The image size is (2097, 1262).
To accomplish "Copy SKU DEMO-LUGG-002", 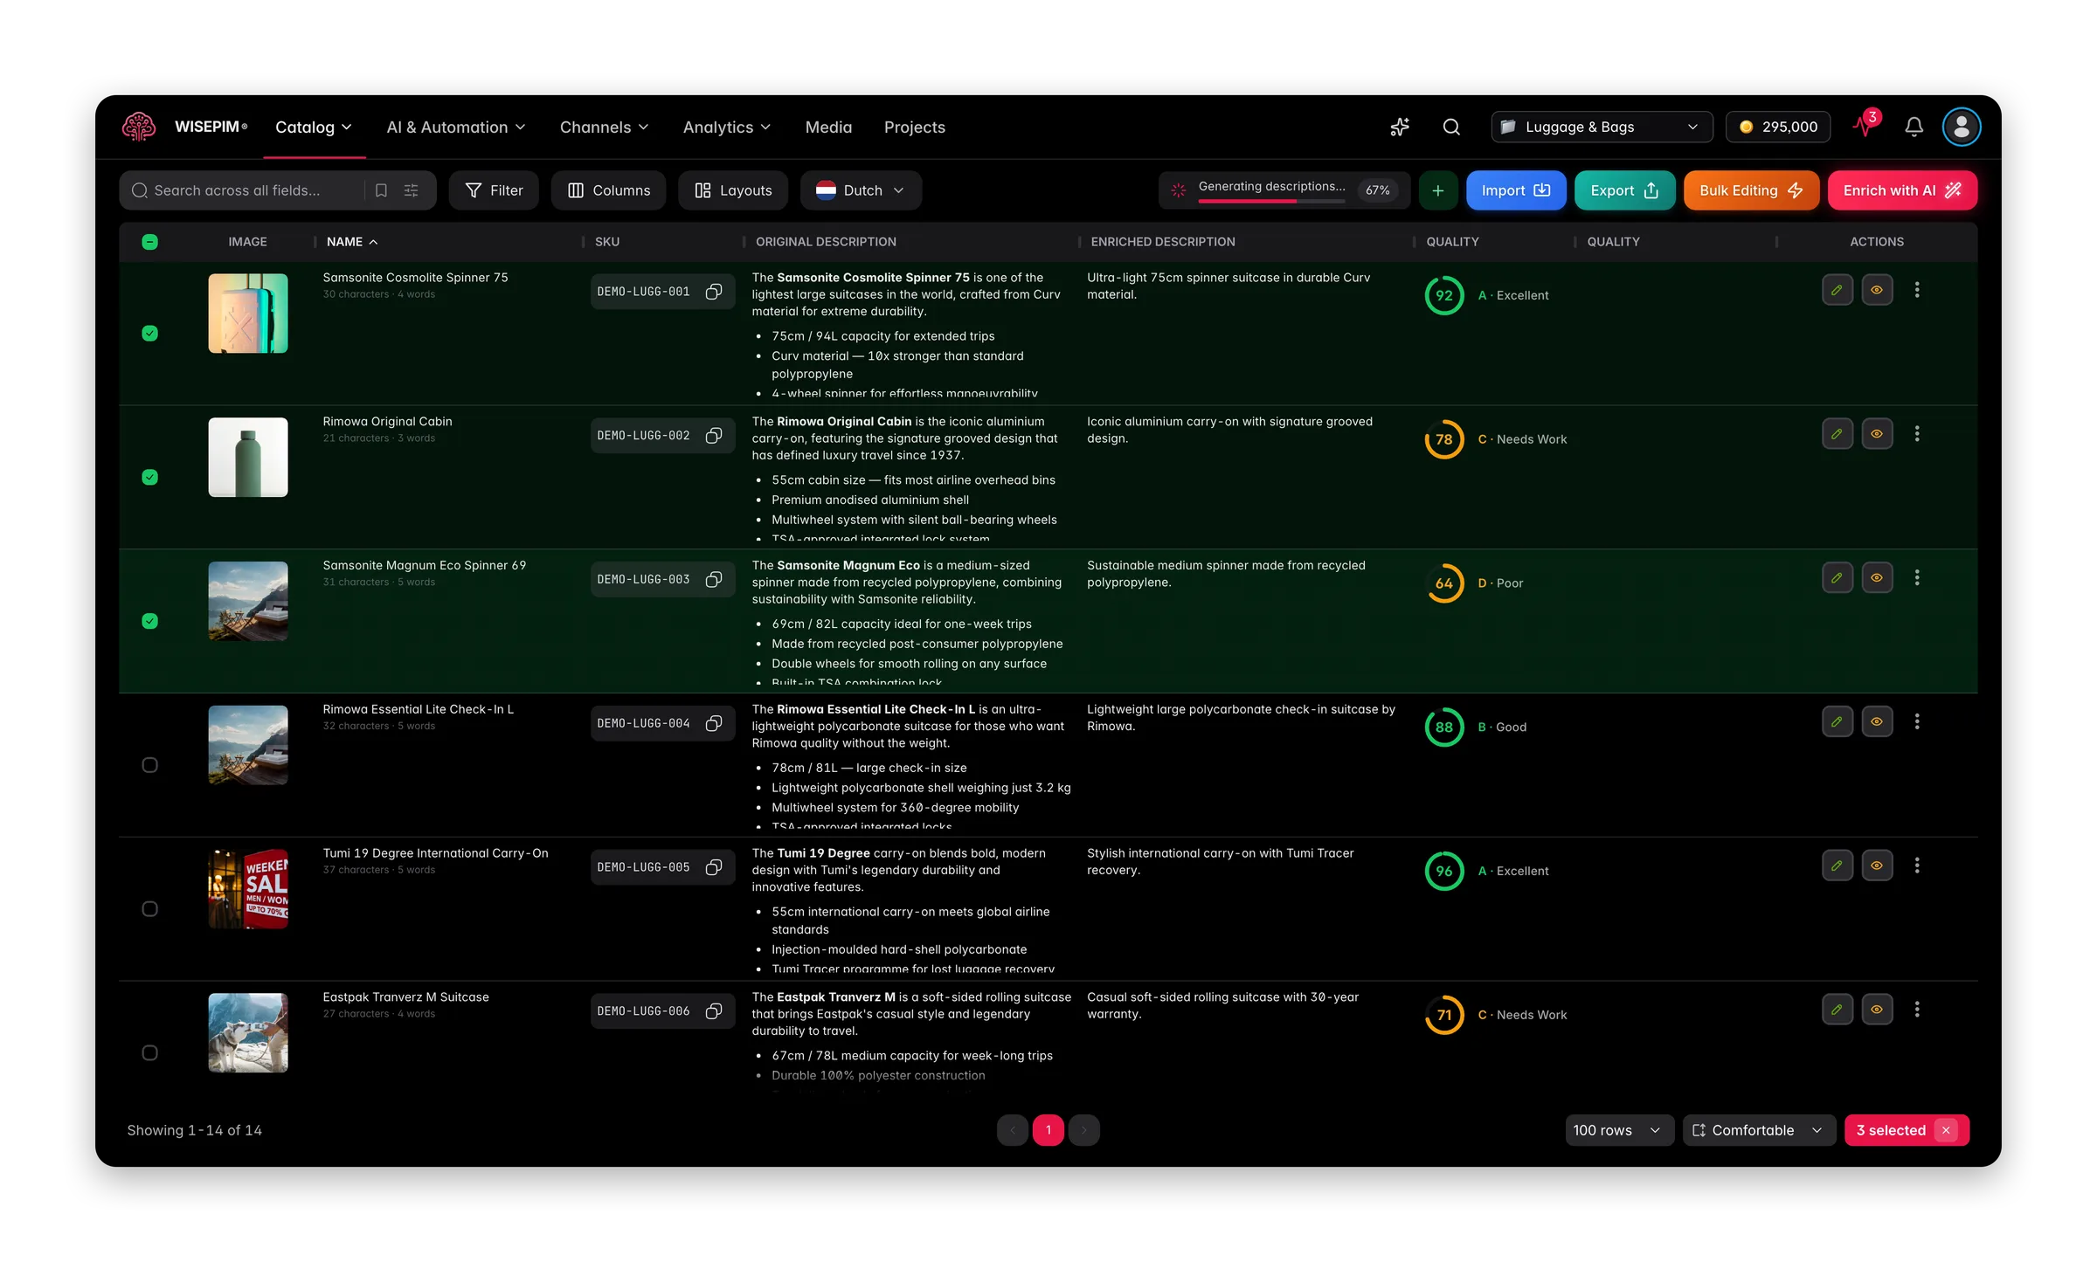I will 714,436.
